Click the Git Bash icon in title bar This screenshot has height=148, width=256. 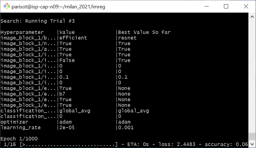6,6
